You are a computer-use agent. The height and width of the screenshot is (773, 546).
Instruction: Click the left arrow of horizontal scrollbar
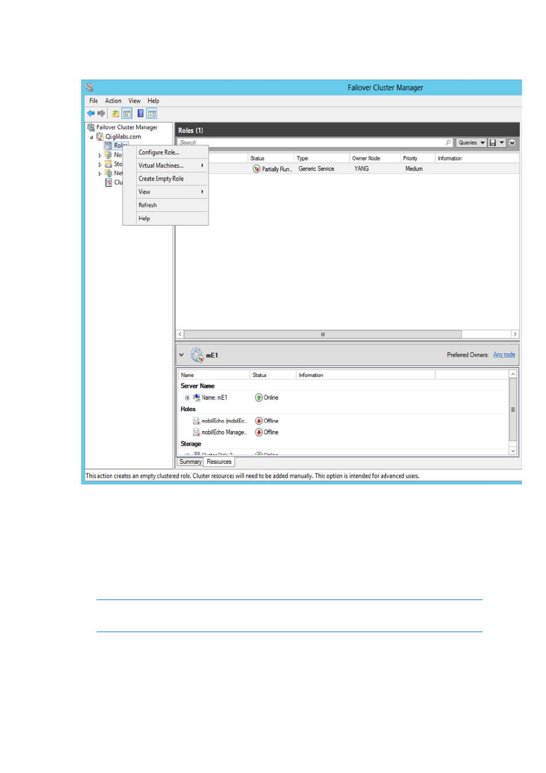tap(180, 334)
